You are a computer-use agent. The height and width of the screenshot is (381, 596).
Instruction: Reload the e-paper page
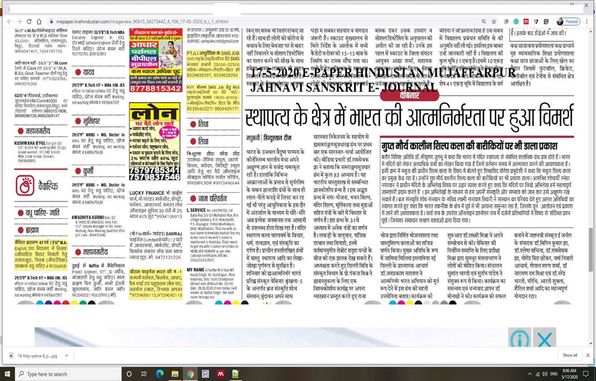point(30,22)
